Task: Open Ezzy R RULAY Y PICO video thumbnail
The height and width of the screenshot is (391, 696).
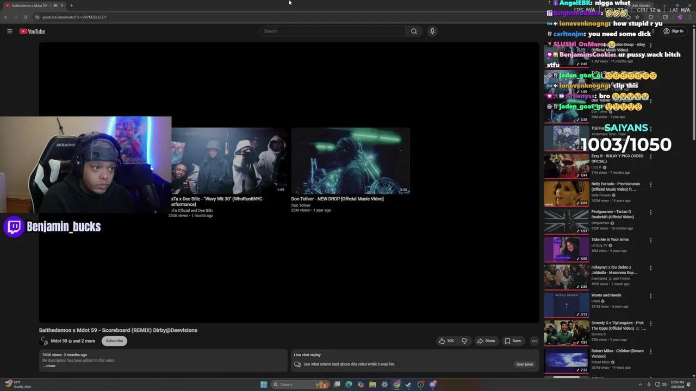Action: [566, 165]
